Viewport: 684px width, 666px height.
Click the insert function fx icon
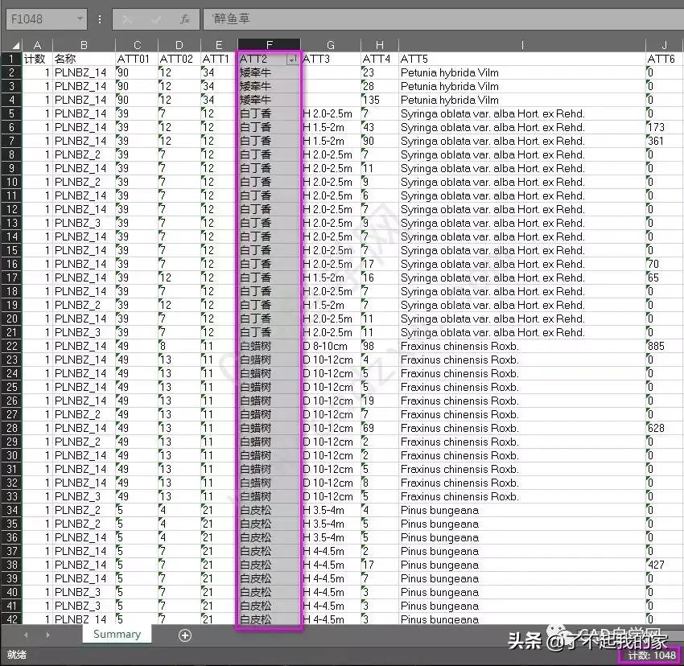click(x=185, y=18)
